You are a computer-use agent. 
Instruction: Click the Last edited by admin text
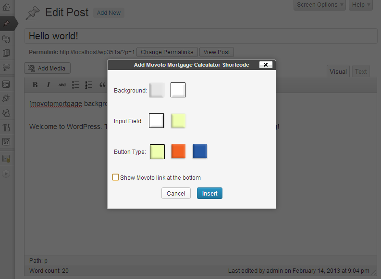pyautogui.click(x=299, y=270)
